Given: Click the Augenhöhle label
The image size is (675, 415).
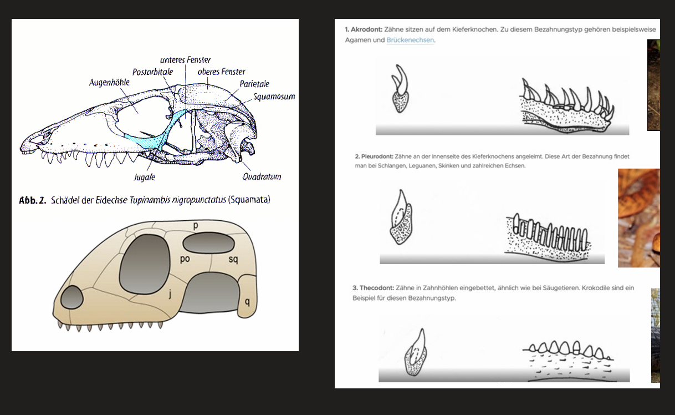Looking at the screenshot, I should 109,83.
